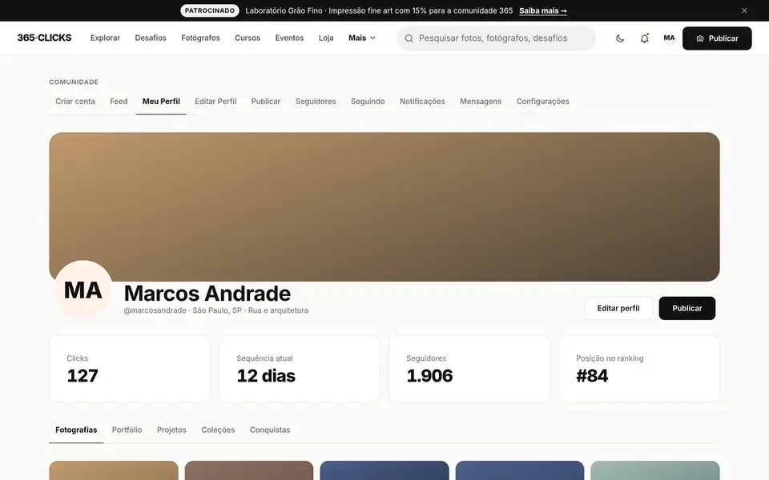The width and height of the screenshot is (769, 480).
Task: Click the PATROCINADO badge
Action: pyautogui.click(x=209, y=10)
